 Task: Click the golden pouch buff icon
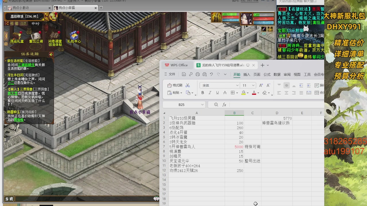click(x=270, y=29)
